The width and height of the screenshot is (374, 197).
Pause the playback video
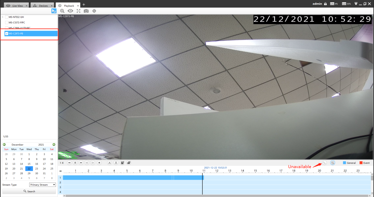(75, 163)
